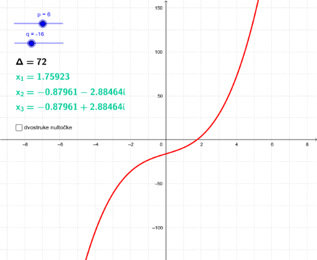The height and width of the screenshot is (260, 317).
Task: Click y-axis tick label 100
Action: pyautogui.click(x=158, y=52)
